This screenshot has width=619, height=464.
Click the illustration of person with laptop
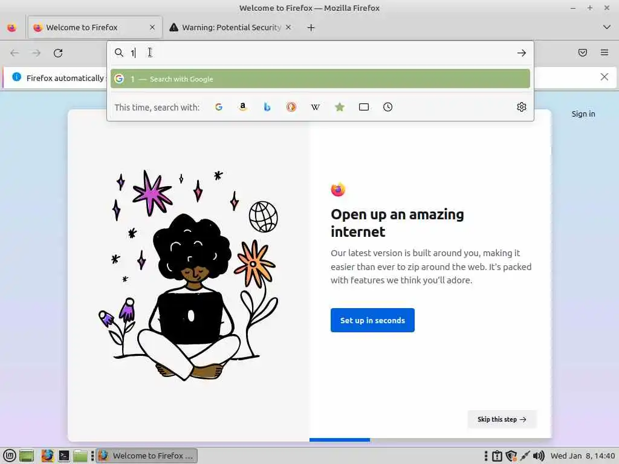[x=189, y=276]
